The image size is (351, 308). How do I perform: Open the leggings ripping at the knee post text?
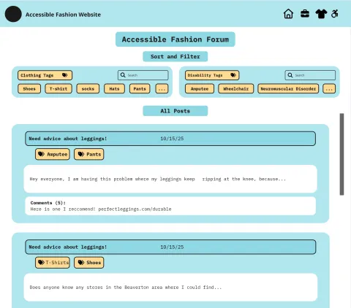(x=170, y=179)
